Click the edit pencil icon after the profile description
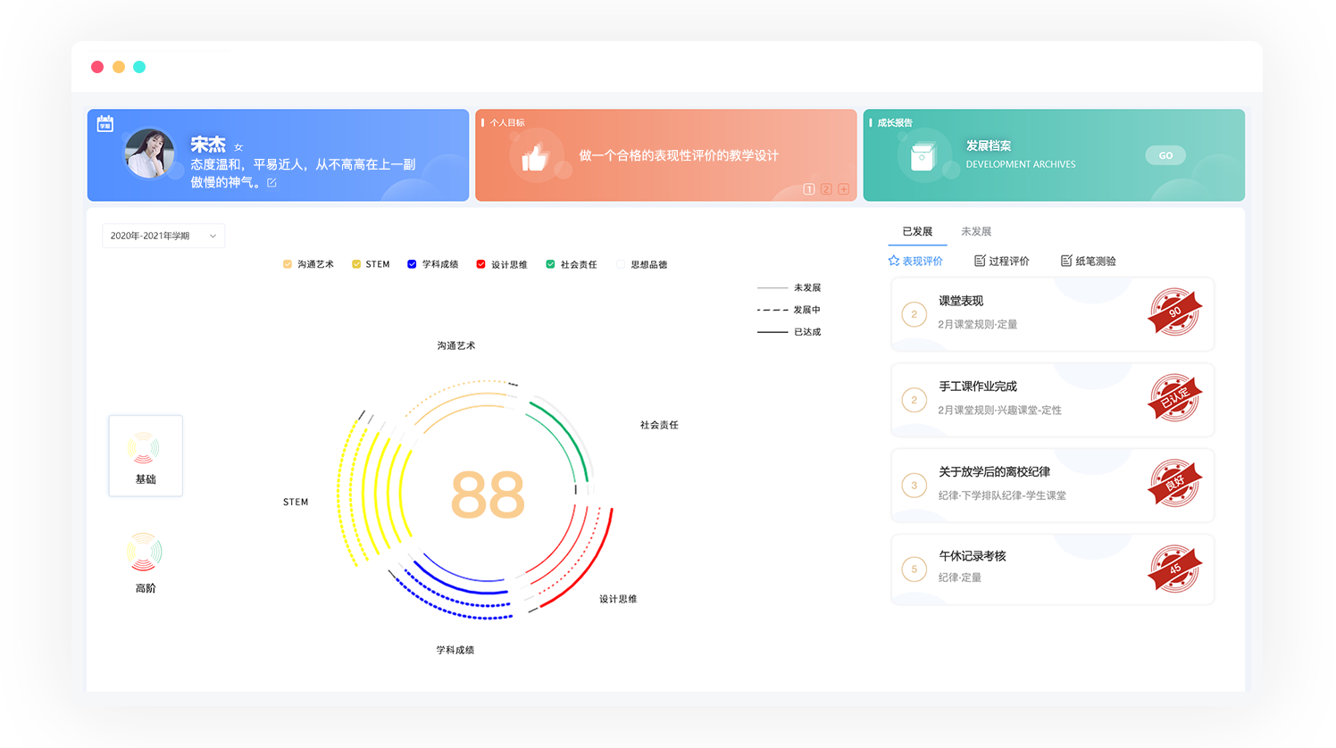This screenshot has width=1336, height=748. point(271,183)
